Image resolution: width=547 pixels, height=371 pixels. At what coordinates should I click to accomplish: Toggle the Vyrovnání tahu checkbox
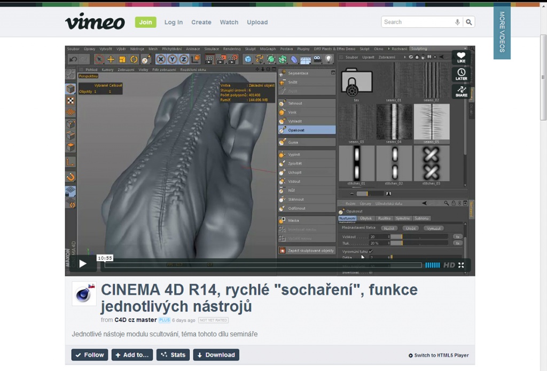point(371,251)
